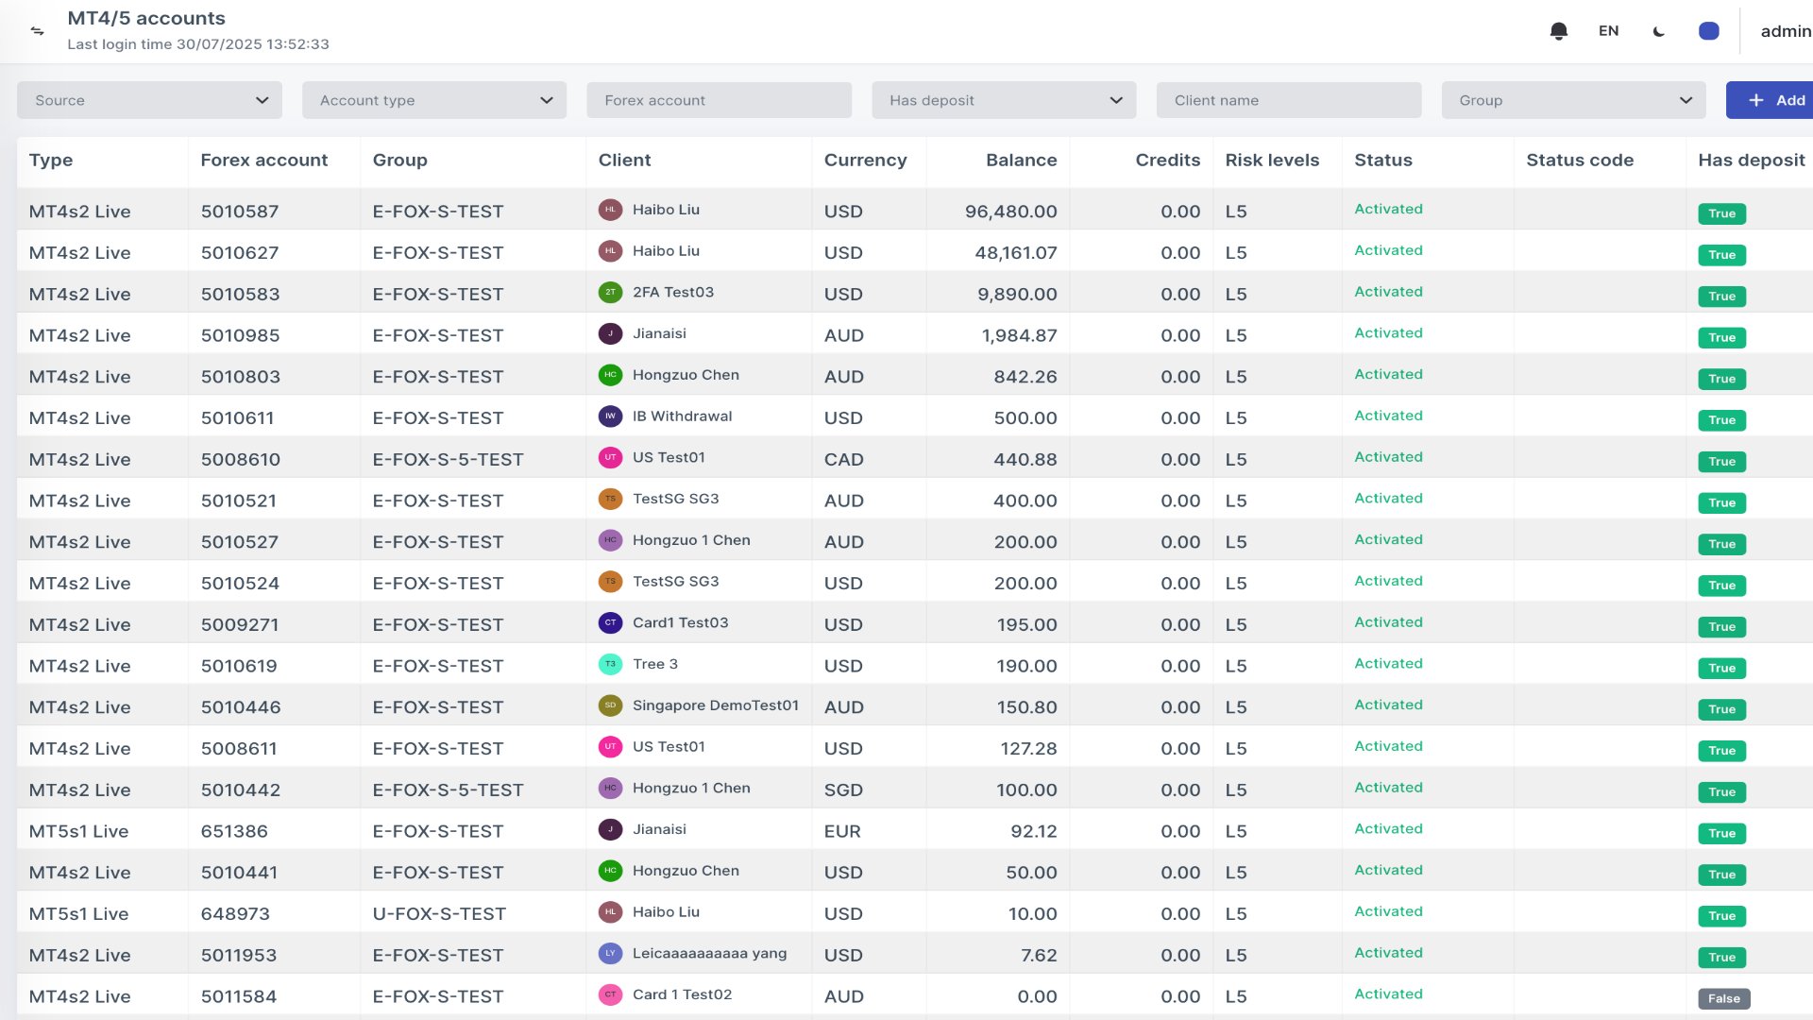Sort by the Forex account column header
This screenshot has height=1020, width=1813.
click(x=264, y=160)
